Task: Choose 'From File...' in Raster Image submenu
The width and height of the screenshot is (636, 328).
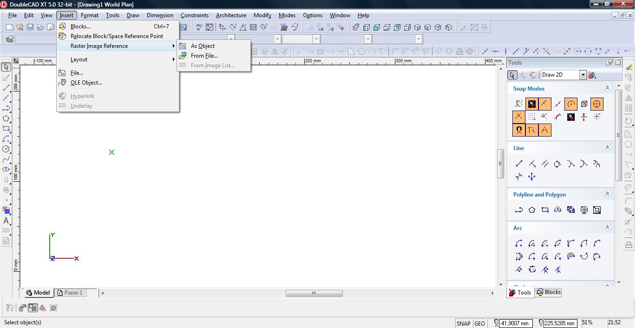Action: click(204, 56)
